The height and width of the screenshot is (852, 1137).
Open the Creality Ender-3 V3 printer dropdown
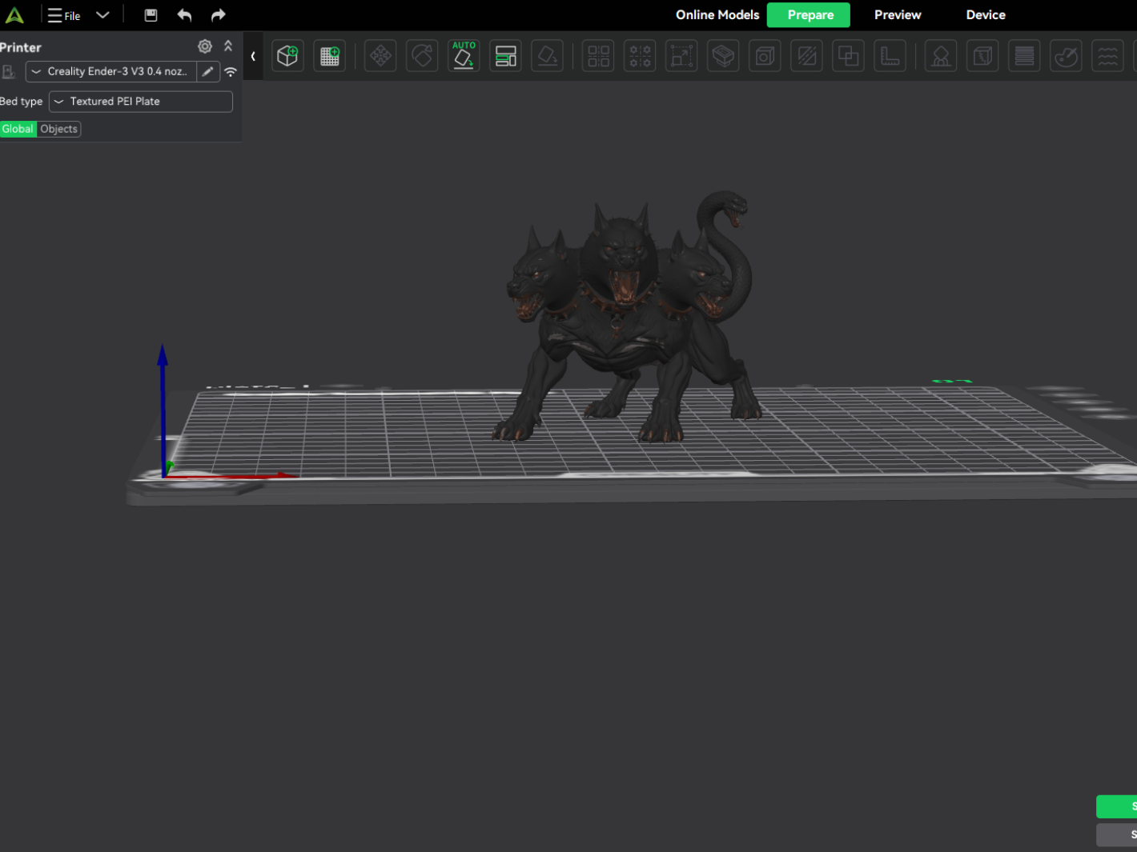(x=112, y=71)
